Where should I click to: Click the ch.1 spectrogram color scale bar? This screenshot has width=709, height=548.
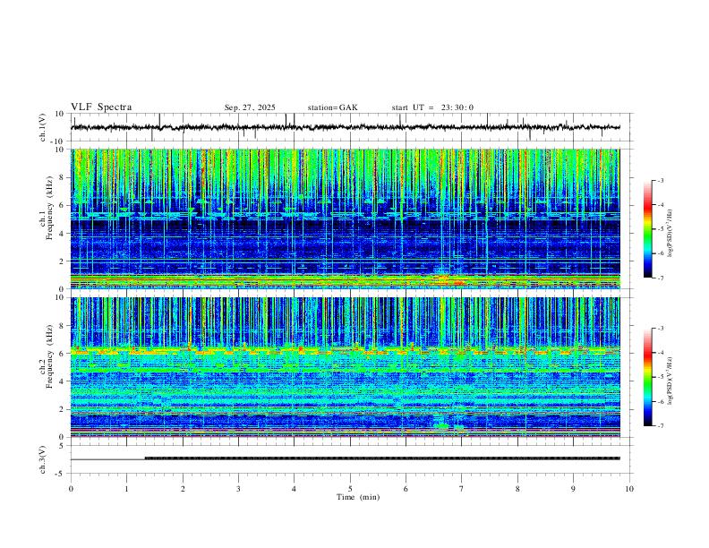(647, 229)
